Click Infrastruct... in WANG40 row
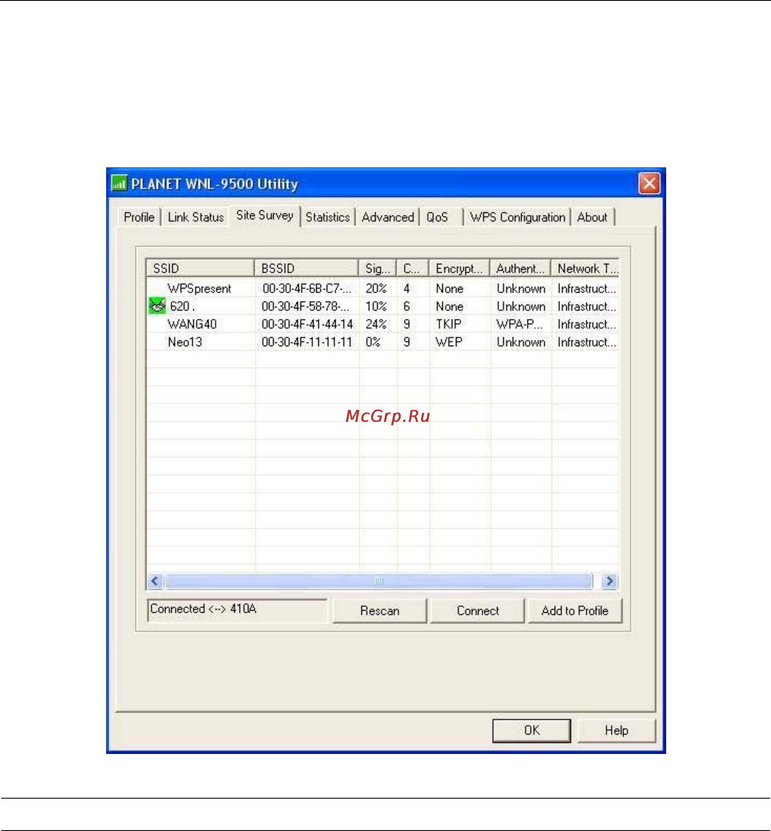The image size is (771, 831). [x=587, y=324]
